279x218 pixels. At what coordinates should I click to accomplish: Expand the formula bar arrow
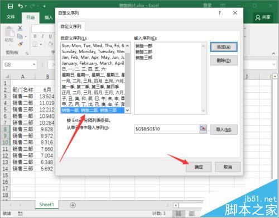(x=274, y=64)
